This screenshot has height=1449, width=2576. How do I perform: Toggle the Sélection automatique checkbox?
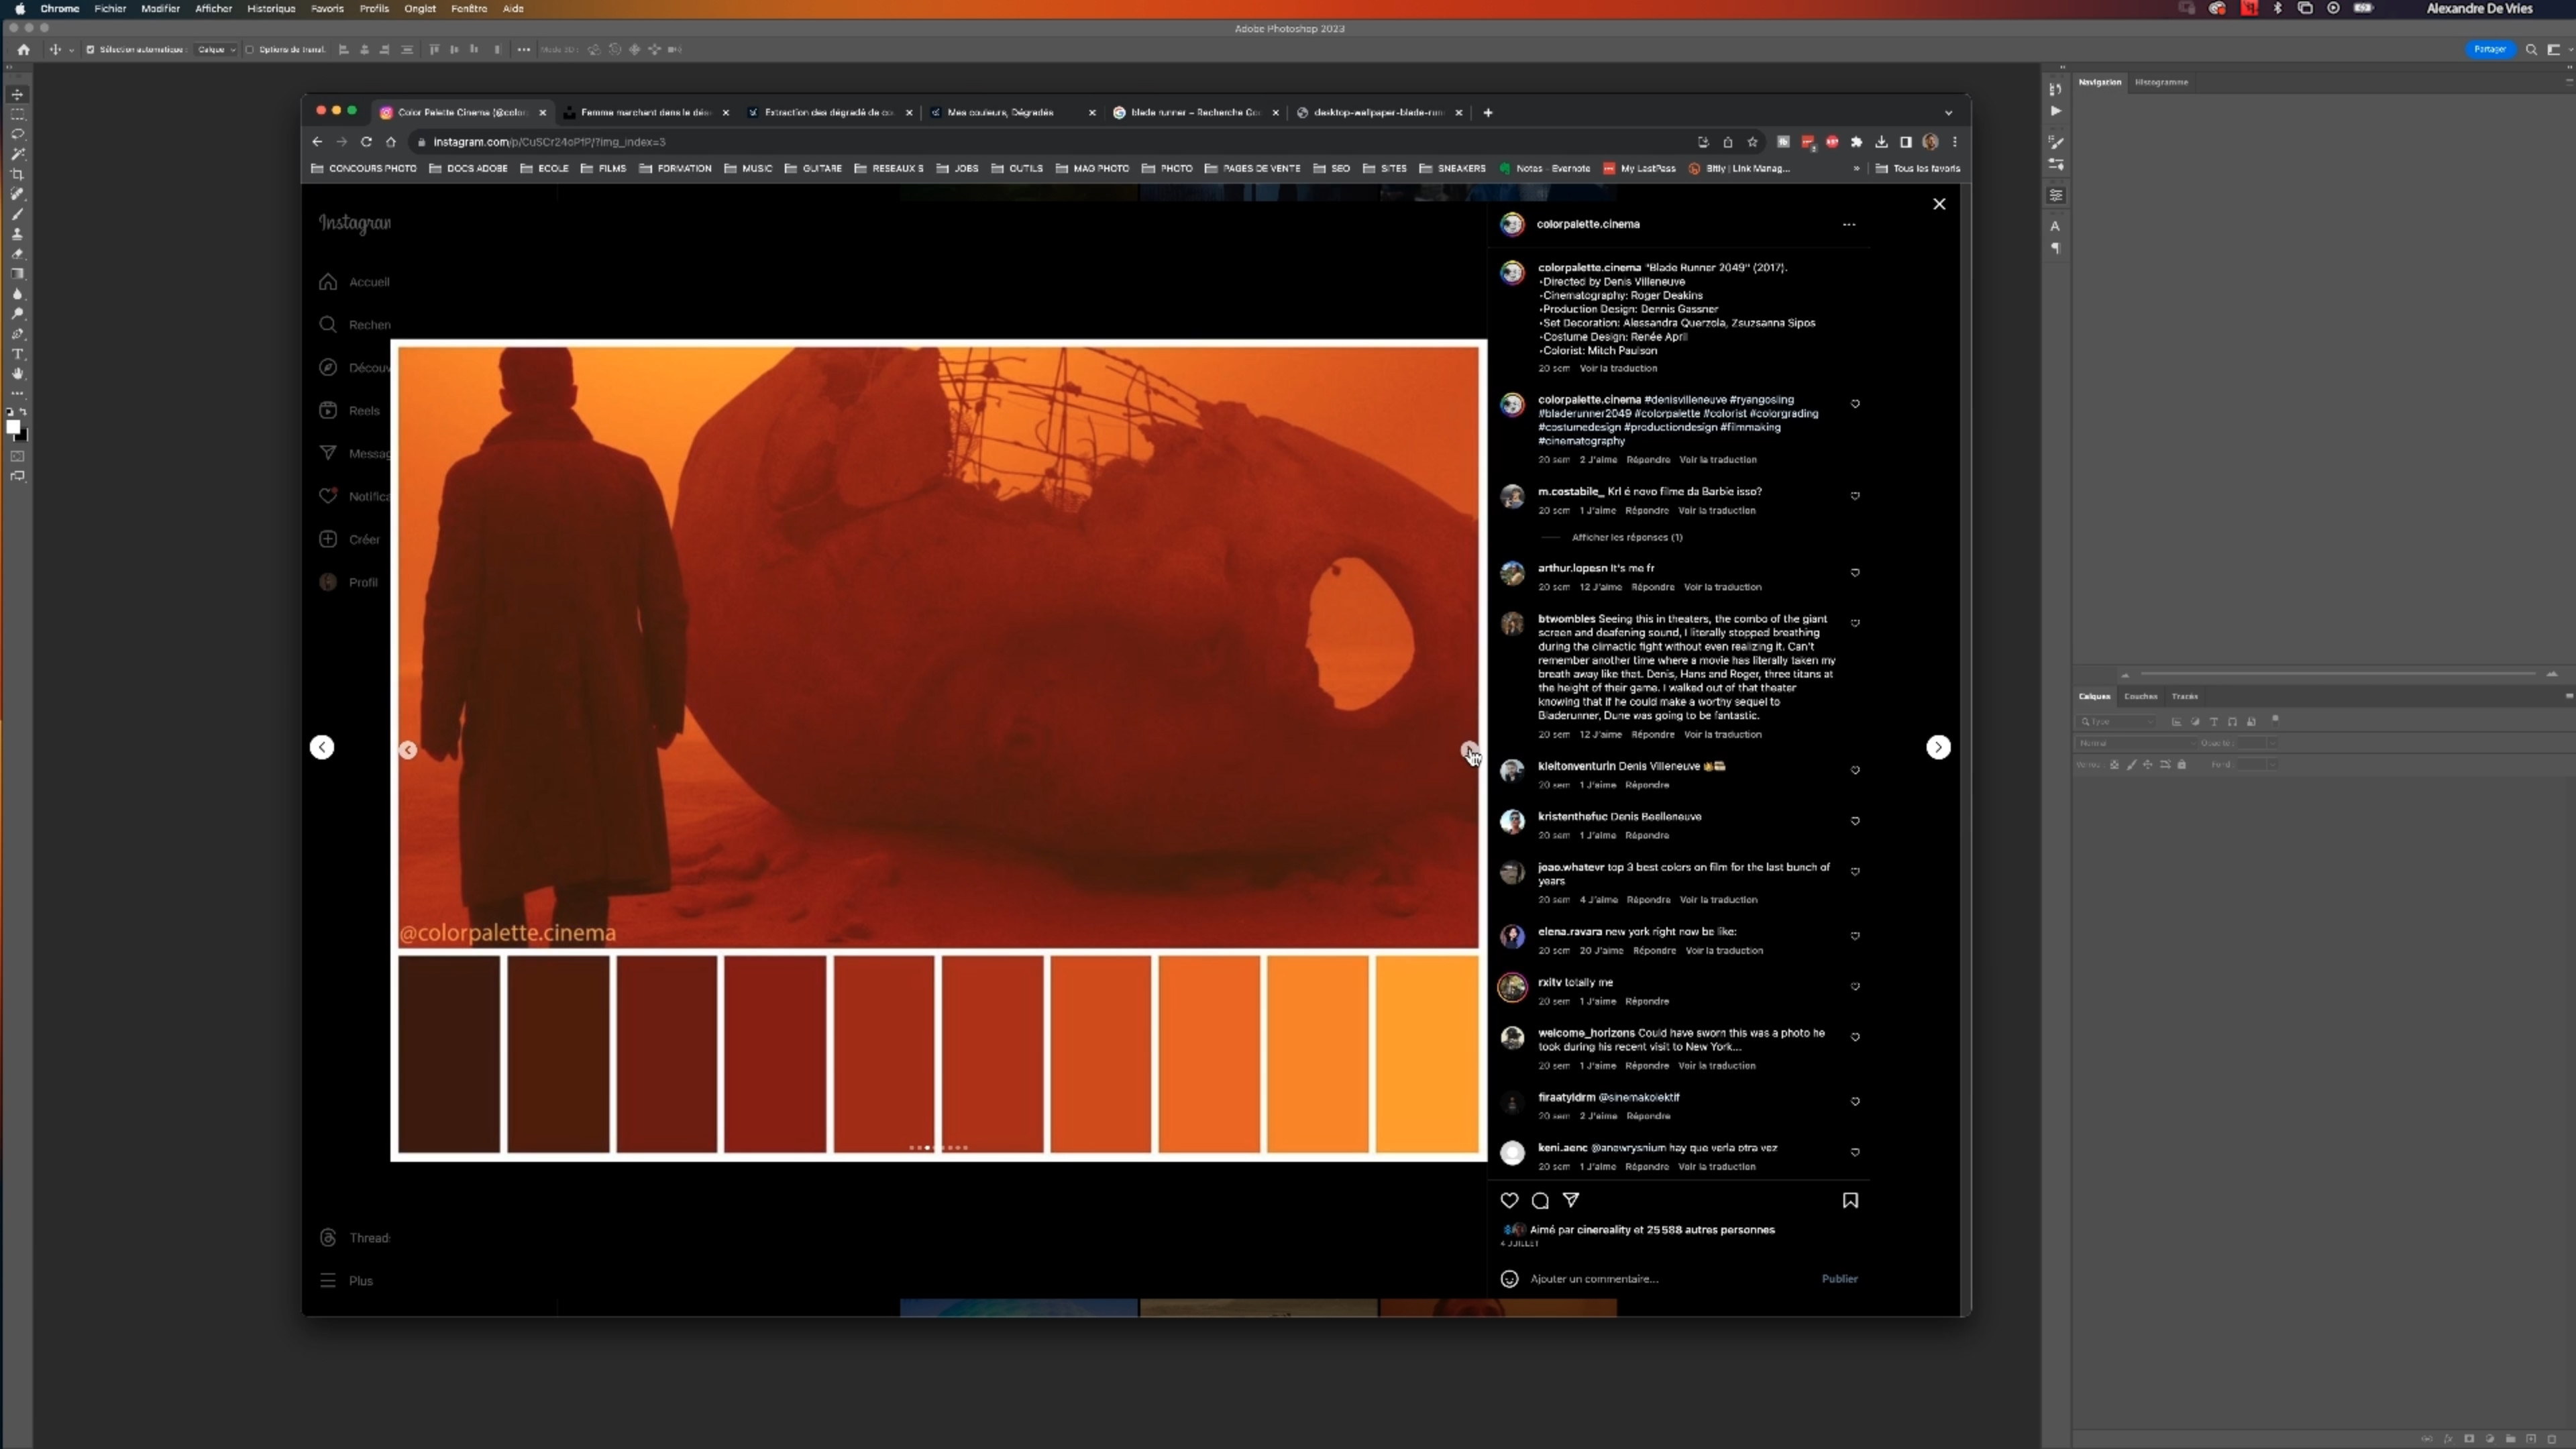[x=90, y=49]
